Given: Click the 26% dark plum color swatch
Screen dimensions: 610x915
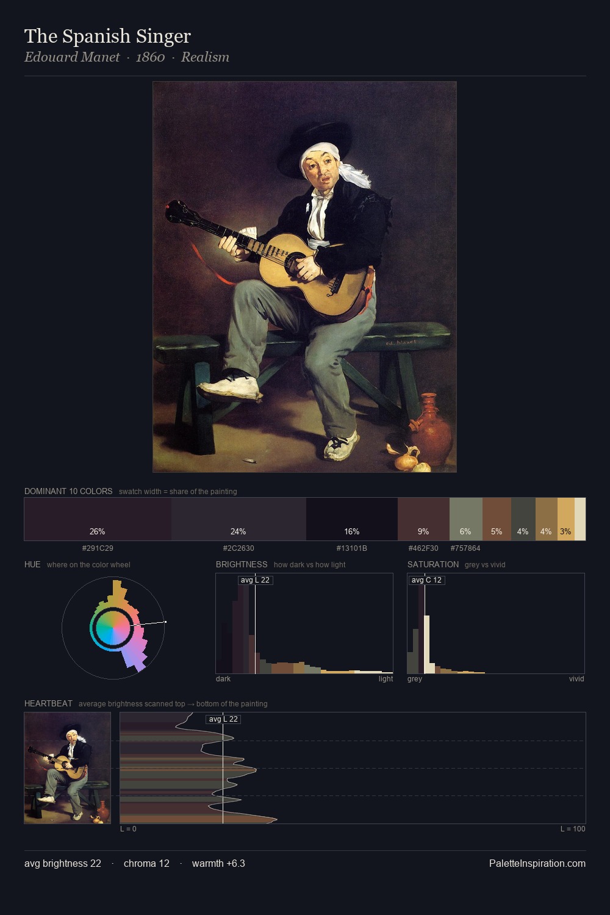Looking at the screenshot, I should 98,519.
